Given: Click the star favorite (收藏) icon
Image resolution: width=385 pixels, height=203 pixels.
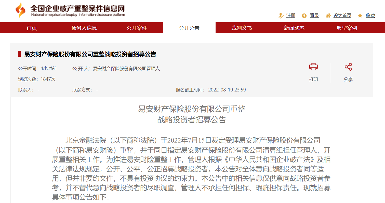Looking at the screenshot, I should pos(360,16).
